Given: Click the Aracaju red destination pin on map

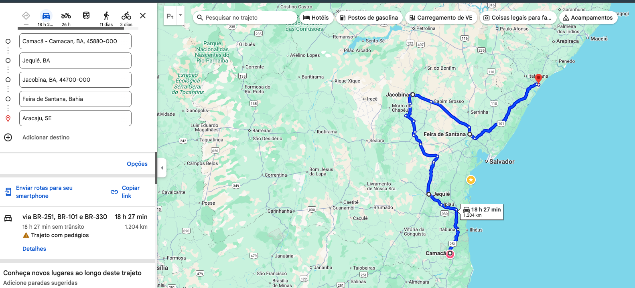Looking at the screenshot, I should tap(538, 79).
